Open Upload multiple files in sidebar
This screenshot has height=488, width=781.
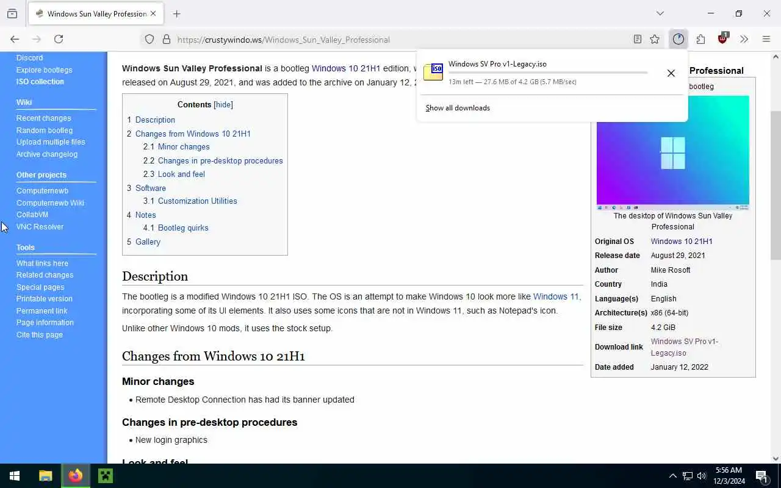(x=51, y=142)
